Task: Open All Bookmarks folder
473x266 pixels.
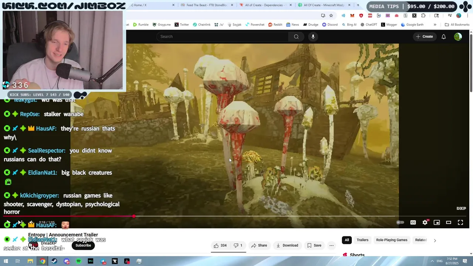Action: pos(457,25)
